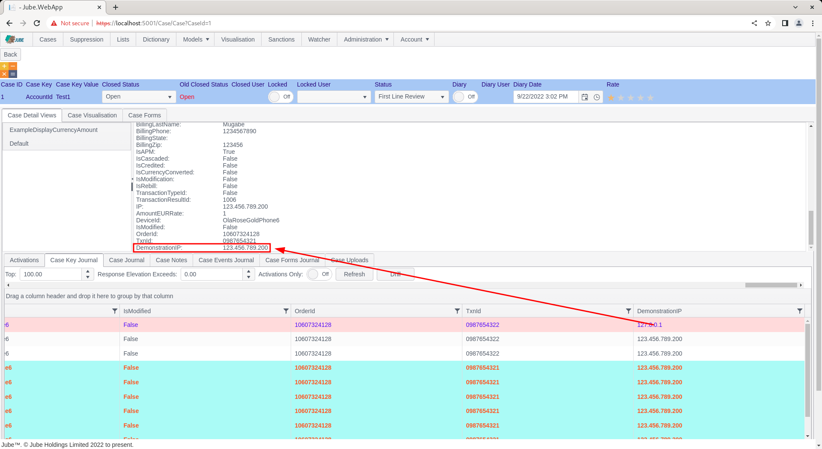This screenshot has width=822, height=449.
Task: Close the Jube.WebApp browser tab
Action: (99, 7)
